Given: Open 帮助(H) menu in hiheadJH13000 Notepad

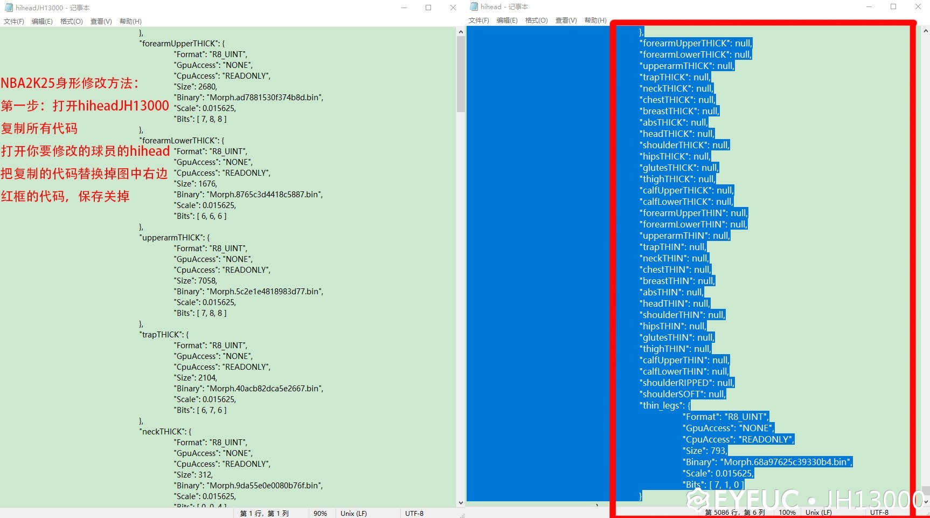Looking at the screenshot, I should 130,22.
